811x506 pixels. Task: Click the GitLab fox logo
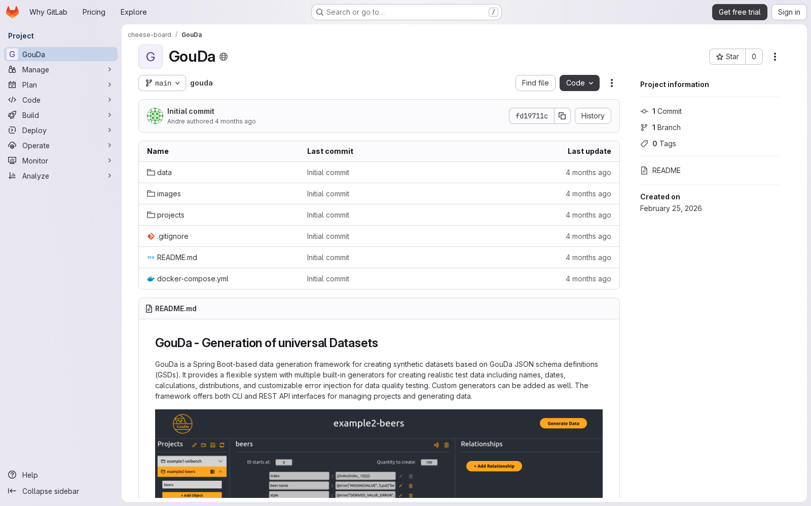coord(13,12)
